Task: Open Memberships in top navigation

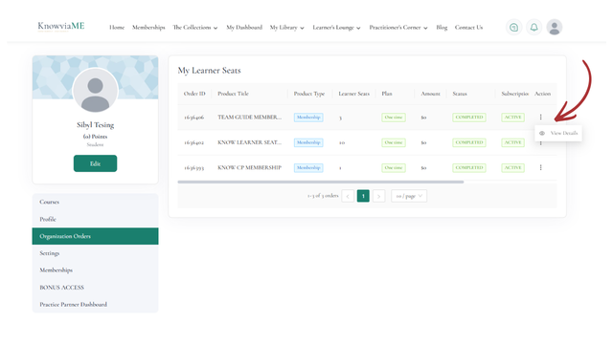Action: pyautogui.click(x=148, y=28)
